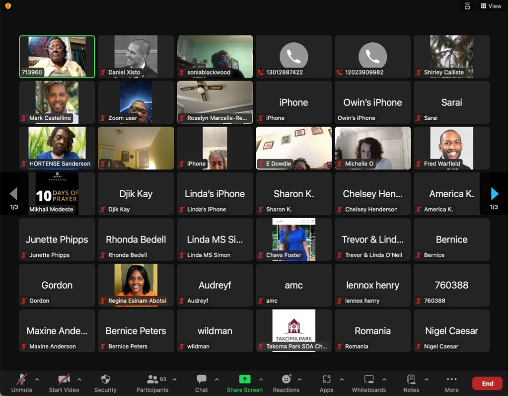This screenshot has width=508, height=396.
Task: Open the Participants panel
Action: [152, 383]
